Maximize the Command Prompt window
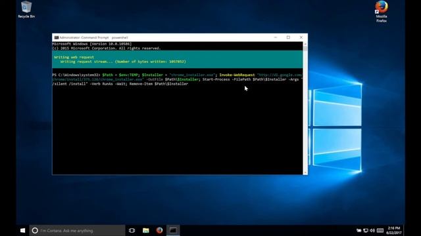The width and height of the screenshot is (421, 236). tap(288, 37)
